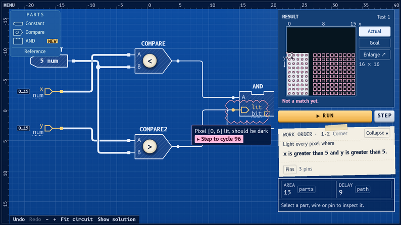
Task: Collapse the work order note
Action: (377, 133)
